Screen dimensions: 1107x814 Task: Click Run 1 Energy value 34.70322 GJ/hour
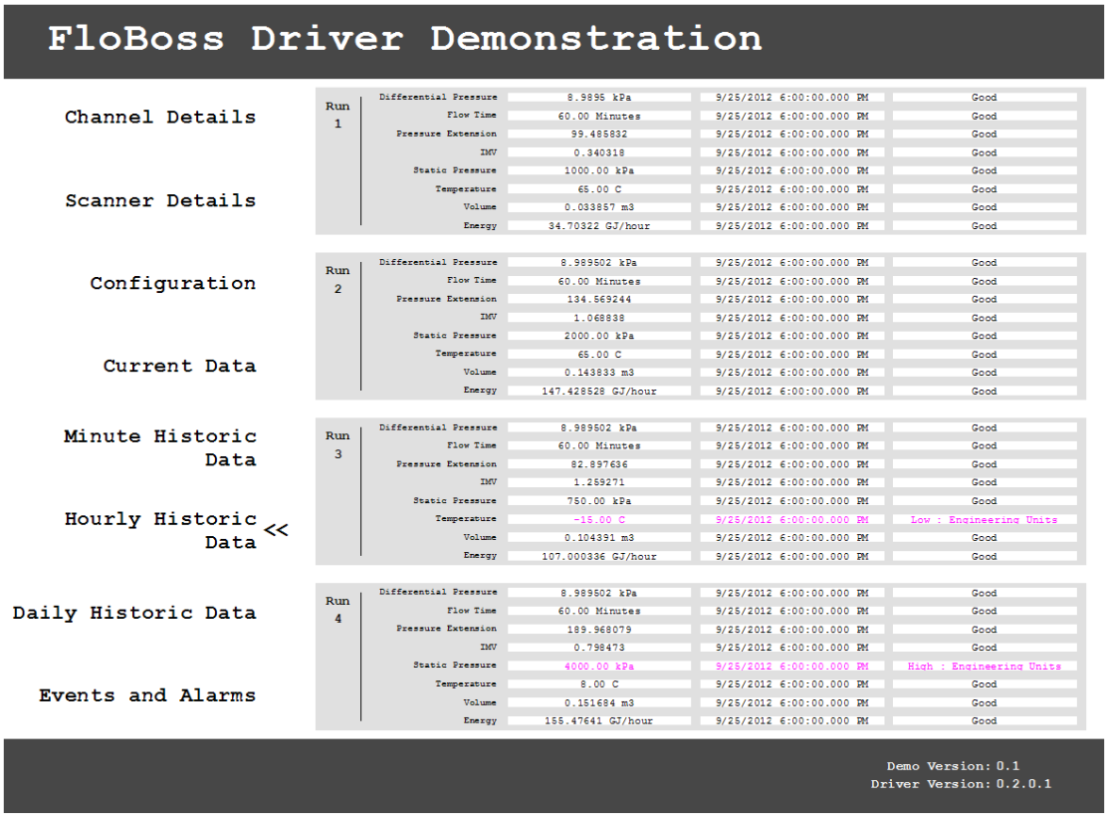[598, 226]
